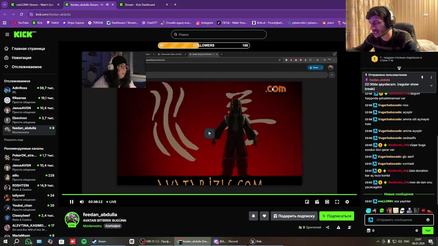
Task: Share the stream via share icon
Action: [x=327, y=228]
